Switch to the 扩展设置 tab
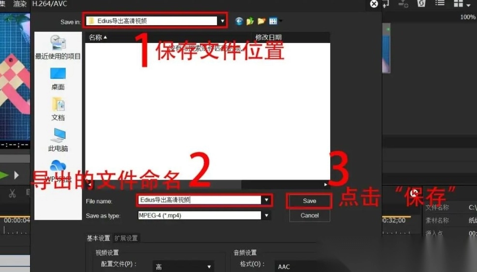Viewport: 477px width, 272px height. click(x=126, y=238)
